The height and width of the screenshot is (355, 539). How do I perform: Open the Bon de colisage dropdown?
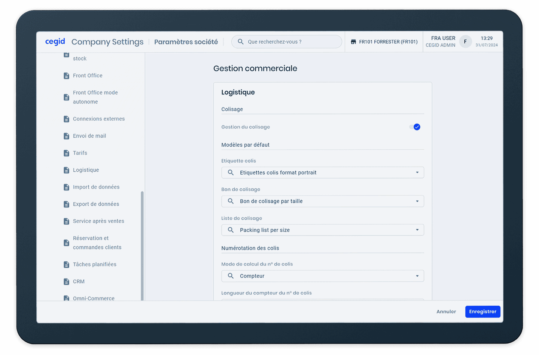point(417,201)
